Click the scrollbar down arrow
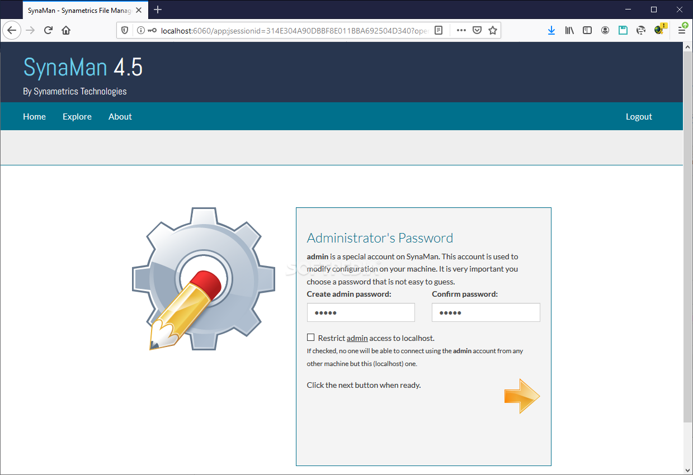Viewport: 693px width, 475px height. click(x=688, y=469)
